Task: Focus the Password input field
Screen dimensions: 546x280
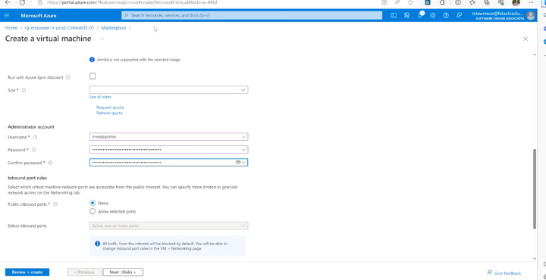Action: pos(168,150)
